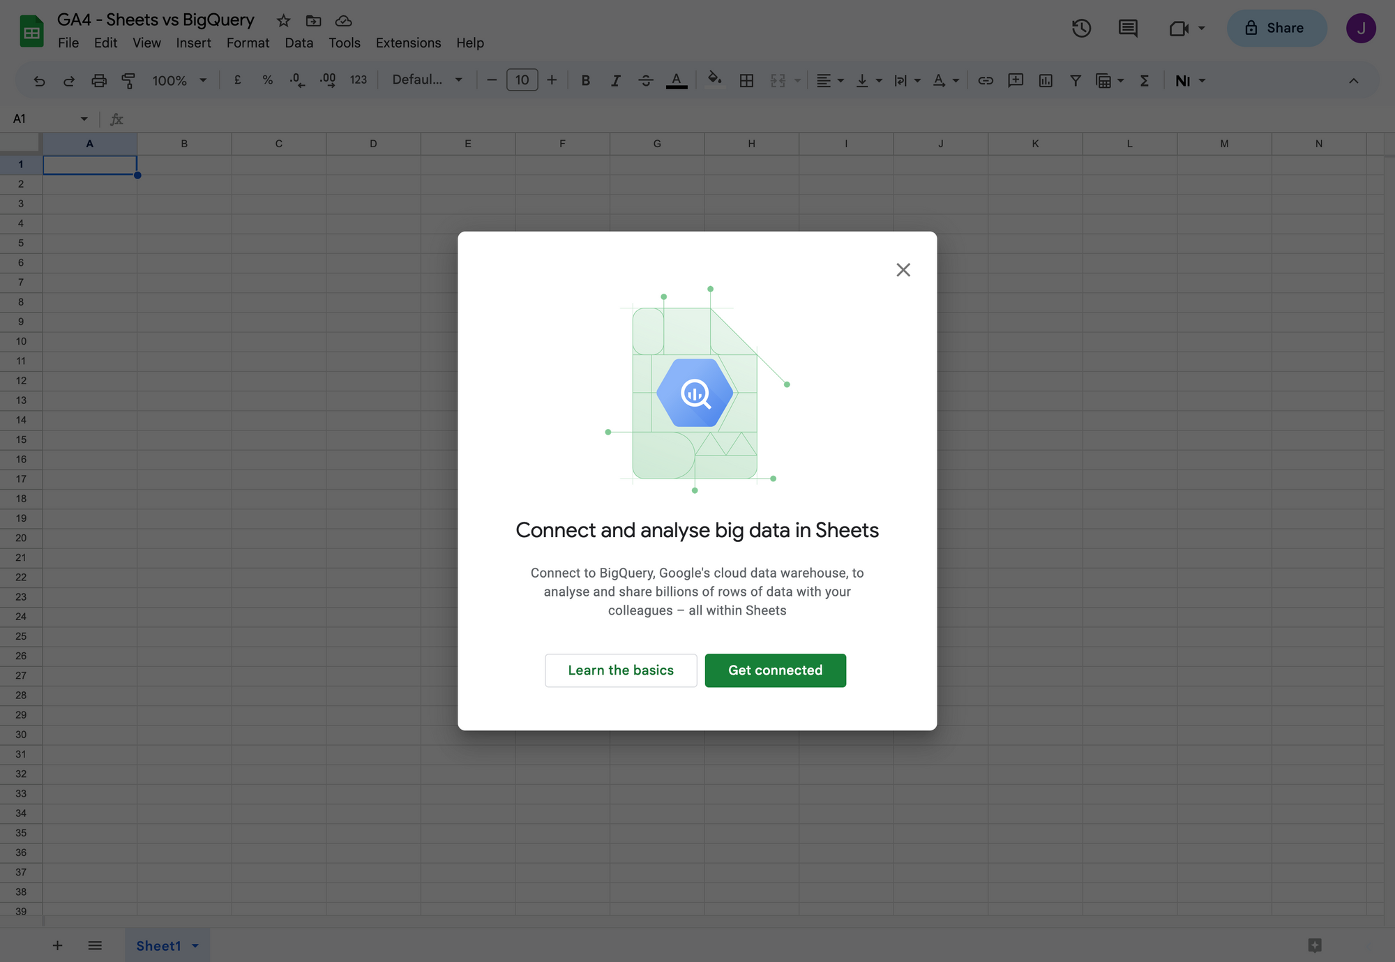Decrease font size with minus button
Viewport: 1395px width, 962px height.
tap(492, 80)
